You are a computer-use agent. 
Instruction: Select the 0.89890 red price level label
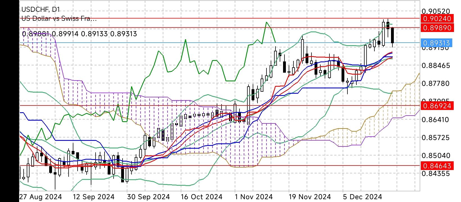(437, 28)
